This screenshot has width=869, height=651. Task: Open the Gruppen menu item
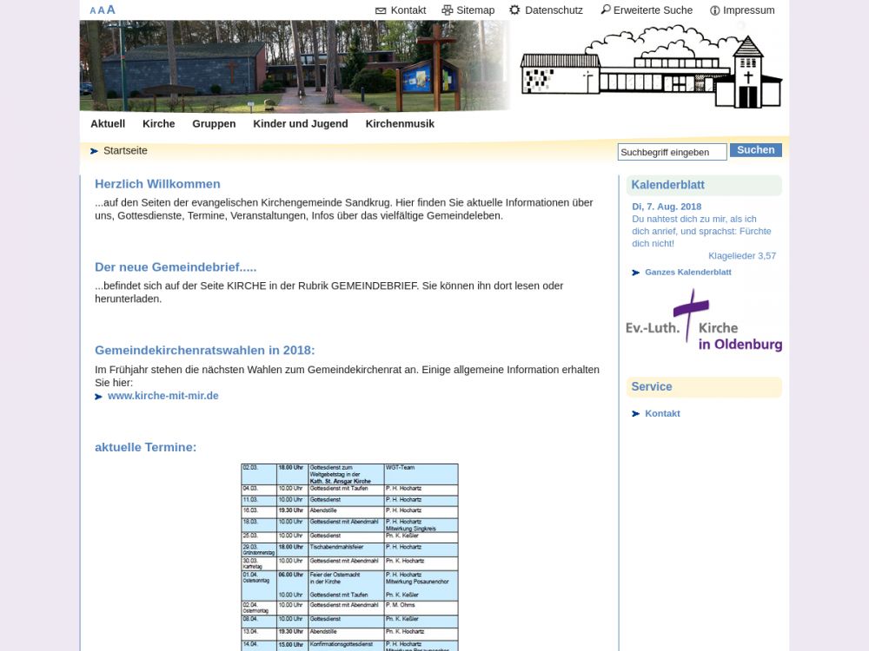pos(214,124)
